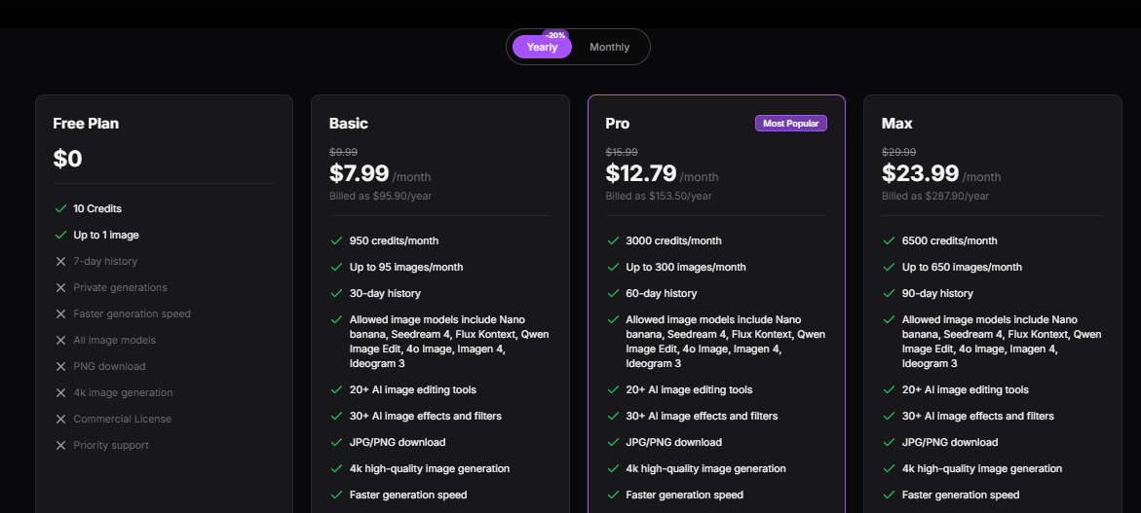The image size is (1141, 513).
Task: Click the checkmark beside 60-day history
Action: [x=613, y=293]
